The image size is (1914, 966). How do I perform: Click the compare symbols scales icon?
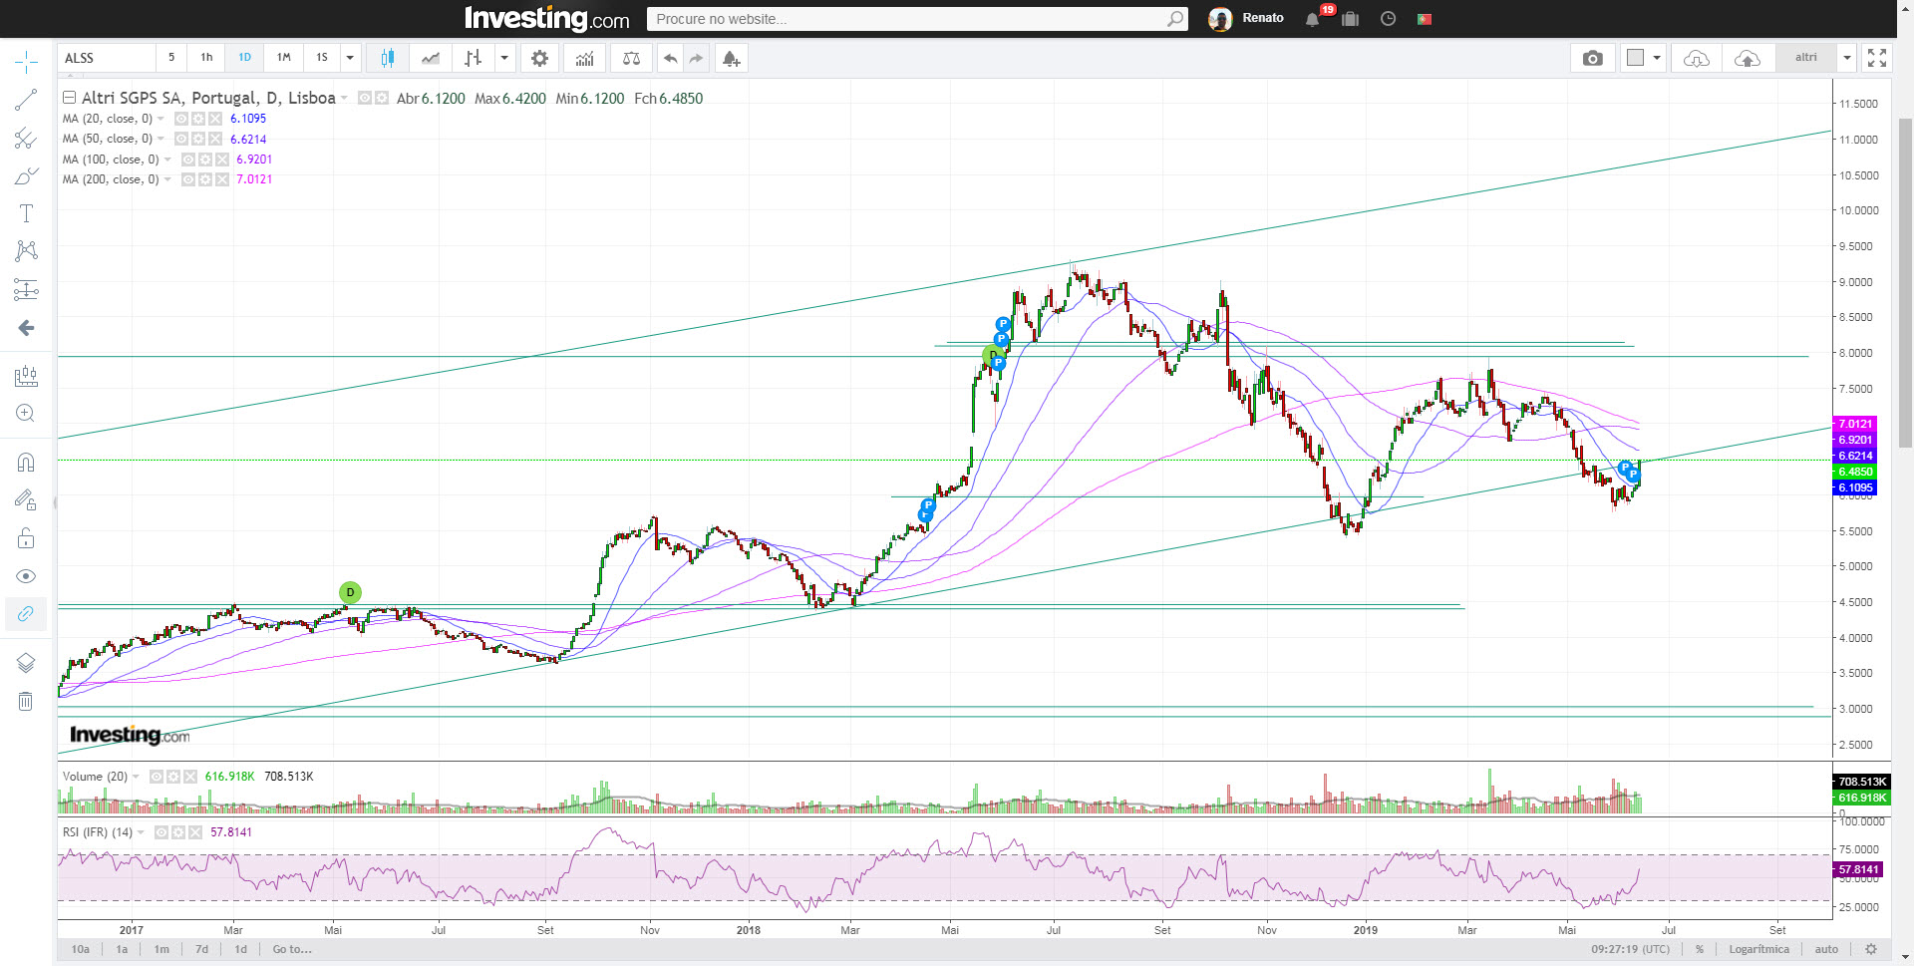(x=631, y=58)
